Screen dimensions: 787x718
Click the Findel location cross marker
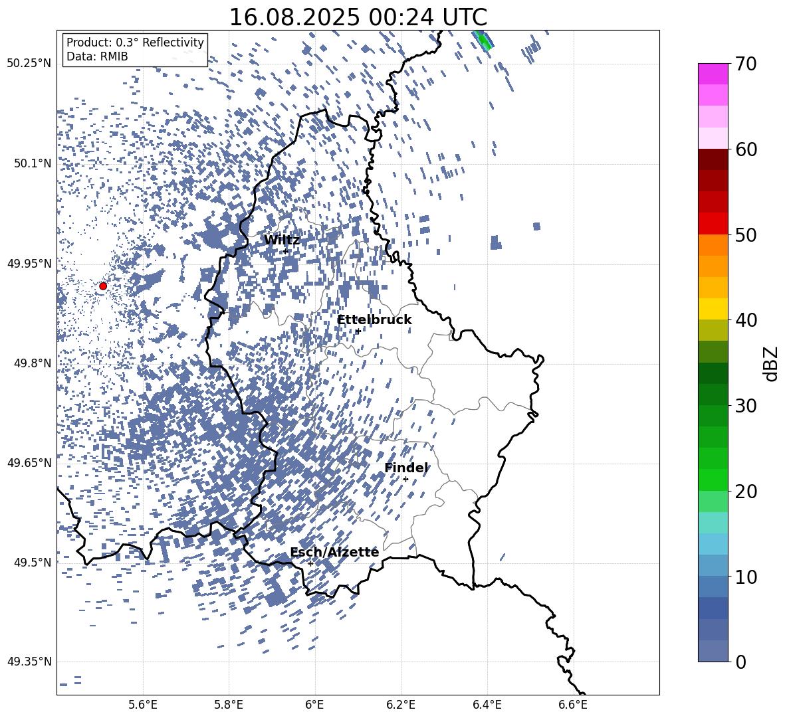[x=405, y=480]
